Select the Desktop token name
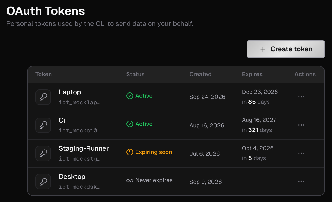332x202 pixels. [72, 177]
